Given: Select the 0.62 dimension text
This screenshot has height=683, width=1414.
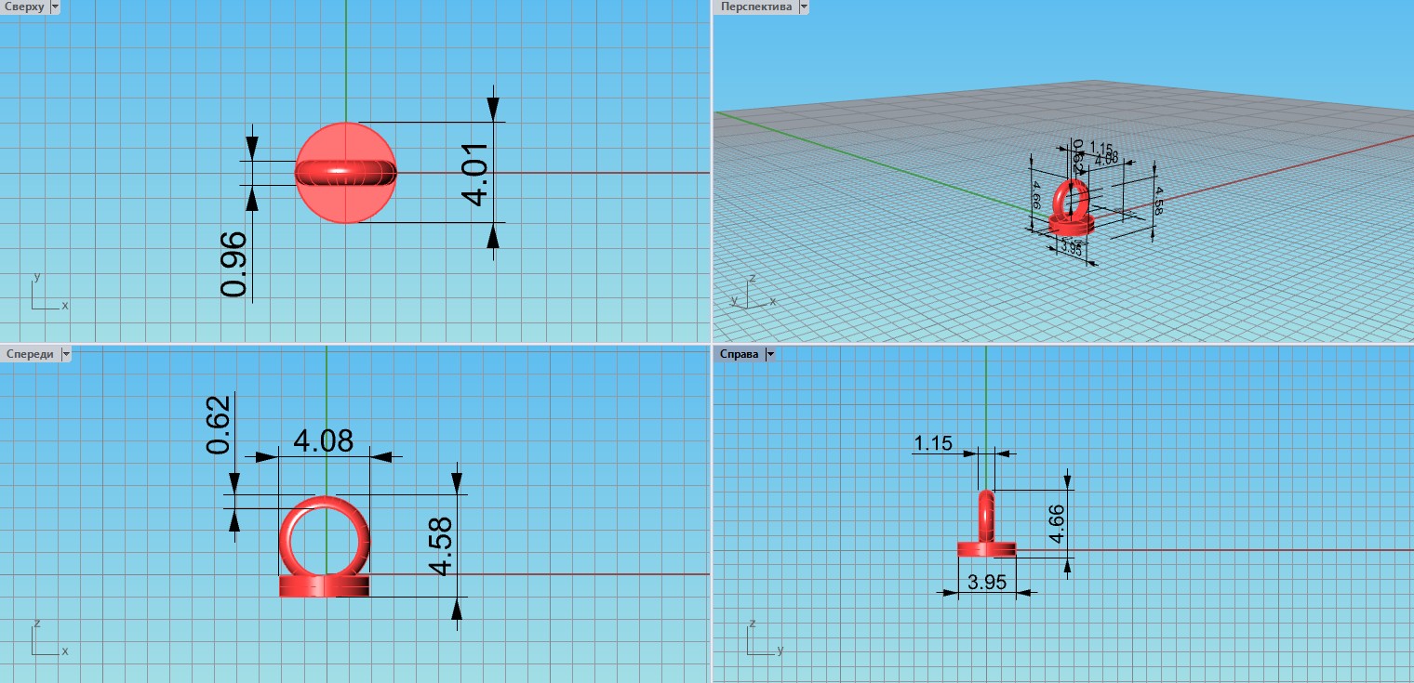Looking at the screenshot, I should [219, 426].
